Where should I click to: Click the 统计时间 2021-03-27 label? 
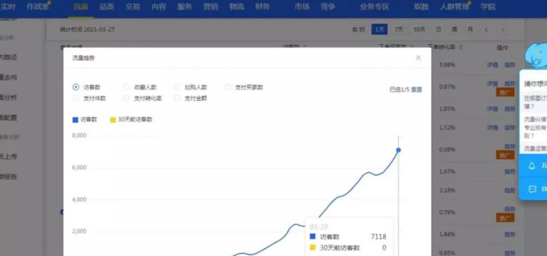point(87,29)
